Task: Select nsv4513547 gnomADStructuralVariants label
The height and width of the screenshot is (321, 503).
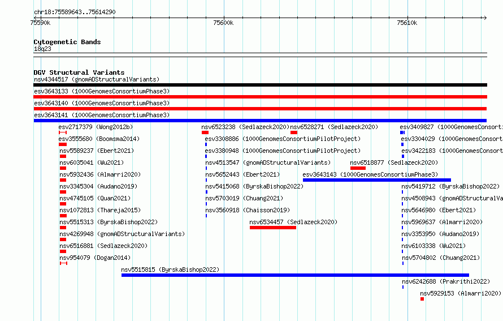Action: click(268, 162)
